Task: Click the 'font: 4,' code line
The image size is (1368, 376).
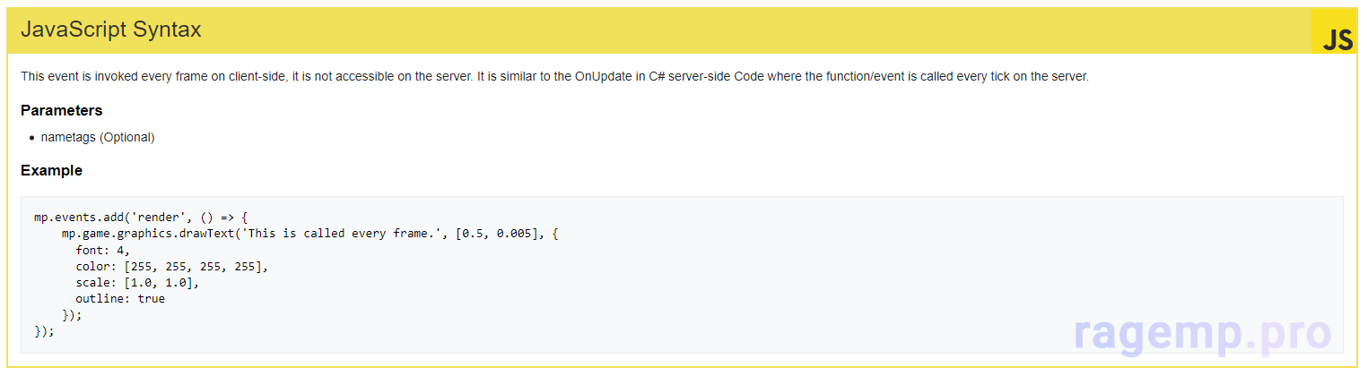Action: (102, 250)
